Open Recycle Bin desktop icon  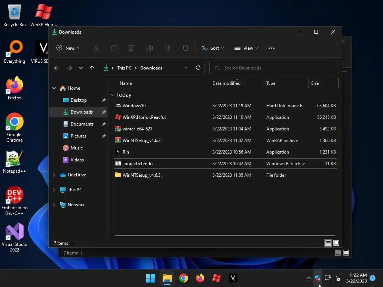15,15
